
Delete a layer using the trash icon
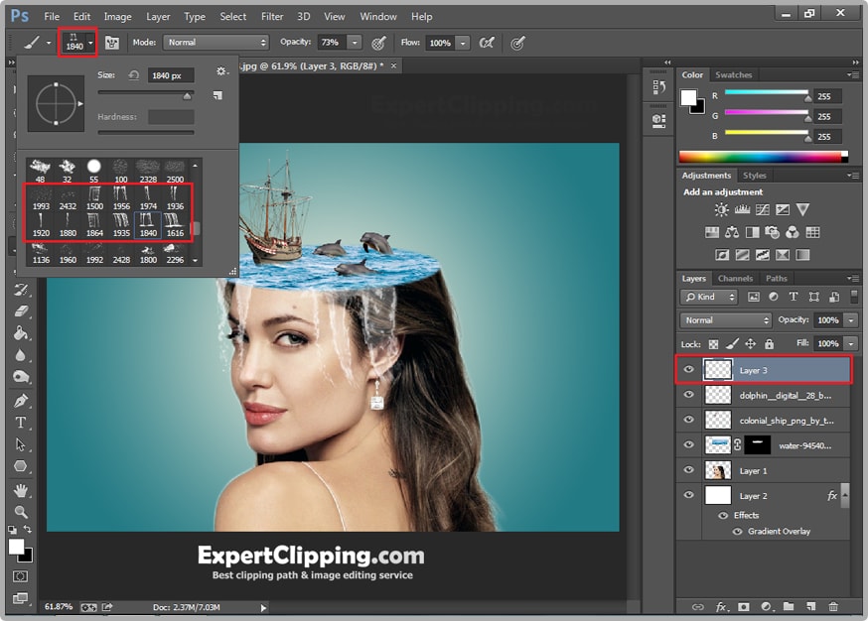click(833, 606)
